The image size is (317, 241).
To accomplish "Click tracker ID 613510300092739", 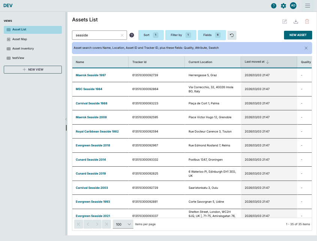I will click(145, 75).
